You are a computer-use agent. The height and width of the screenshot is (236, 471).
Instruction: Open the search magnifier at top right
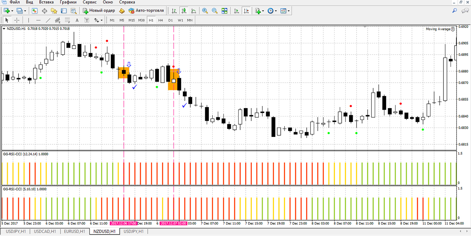tap(454, 11)
